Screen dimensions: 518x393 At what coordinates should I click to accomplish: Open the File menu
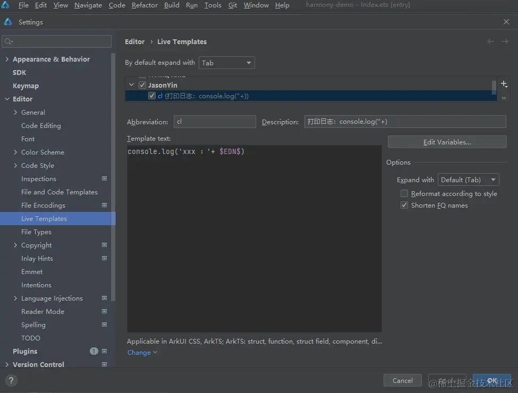tap(23, 5)
